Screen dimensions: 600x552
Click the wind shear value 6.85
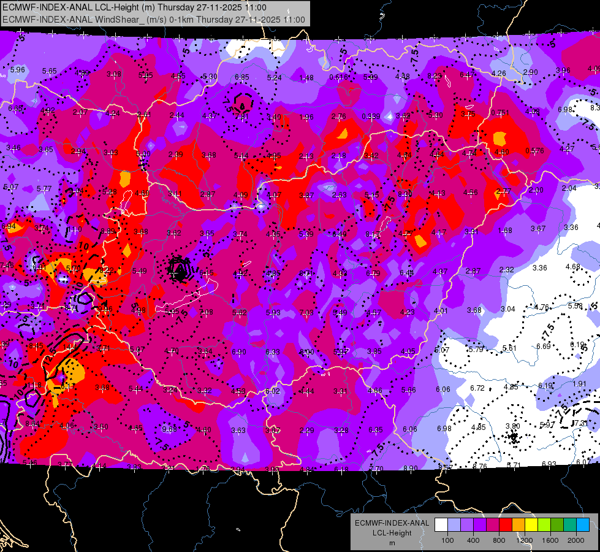(x=242, y=77)
